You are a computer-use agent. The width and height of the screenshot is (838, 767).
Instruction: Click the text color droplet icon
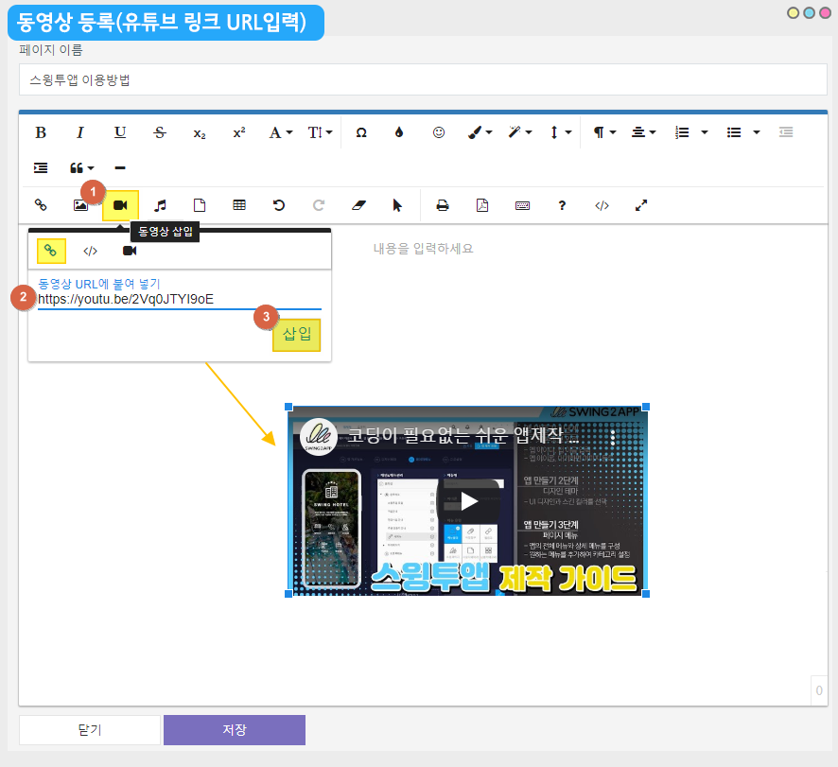399,132
